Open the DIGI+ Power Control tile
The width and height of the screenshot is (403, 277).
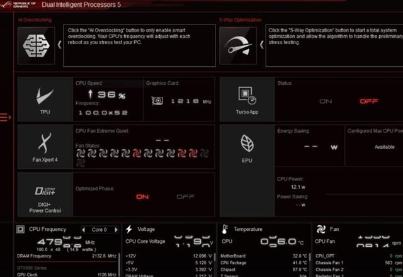coord(45,195)
